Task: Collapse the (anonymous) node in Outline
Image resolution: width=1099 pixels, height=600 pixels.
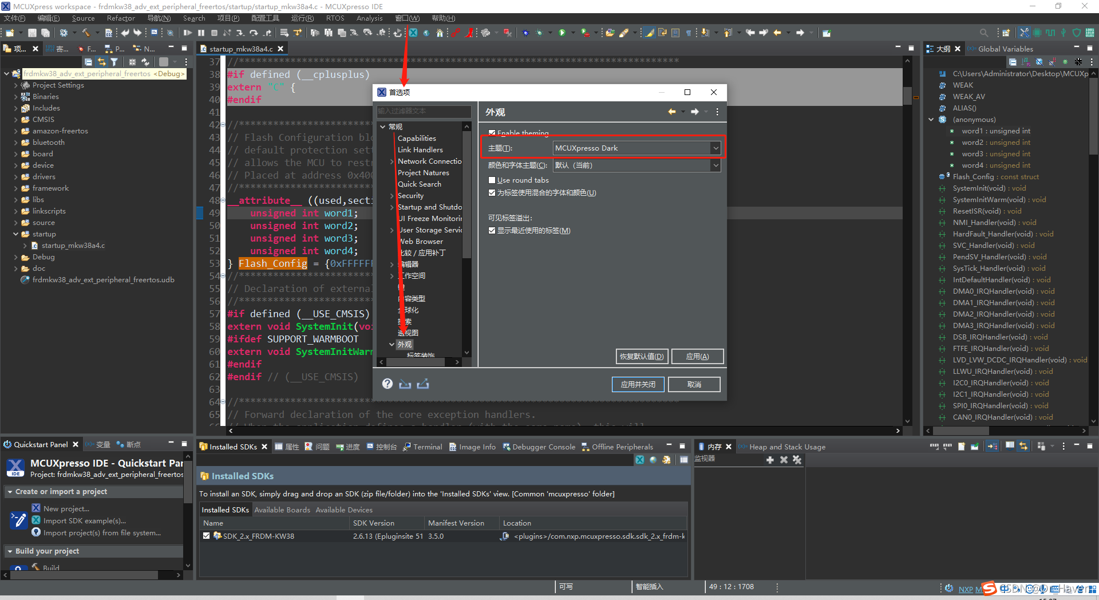Action: 931,120
